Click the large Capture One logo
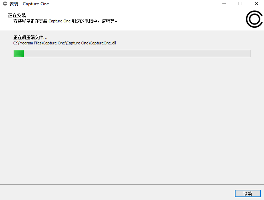 point(254,19)
